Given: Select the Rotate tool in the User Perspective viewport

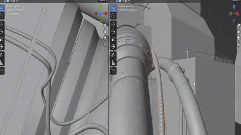Looking at the screenshot, I should 113,32.
